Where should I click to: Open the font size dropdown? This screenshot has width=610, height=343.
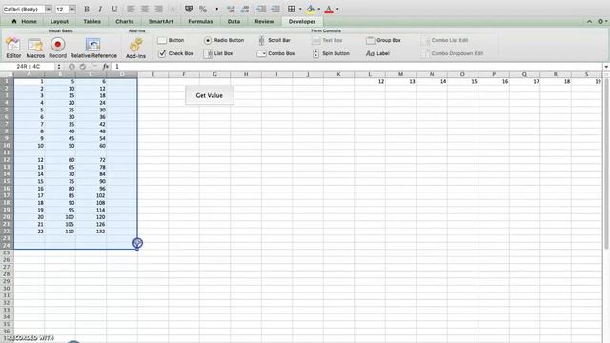pyautogui.click(x=72, y=9)
